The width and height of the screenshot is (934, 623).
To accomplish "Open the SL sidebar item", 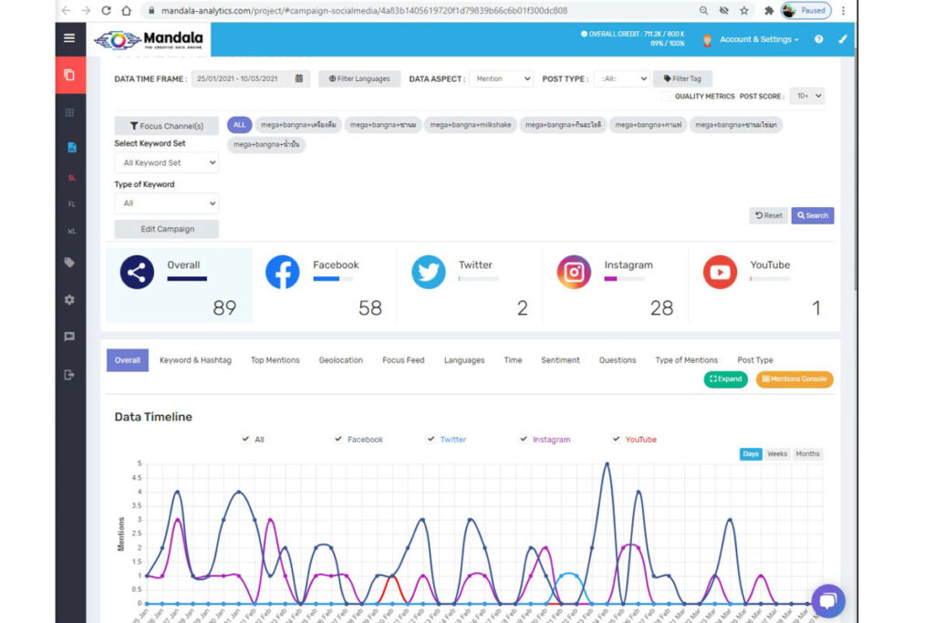I will click(x=71, y=178).
